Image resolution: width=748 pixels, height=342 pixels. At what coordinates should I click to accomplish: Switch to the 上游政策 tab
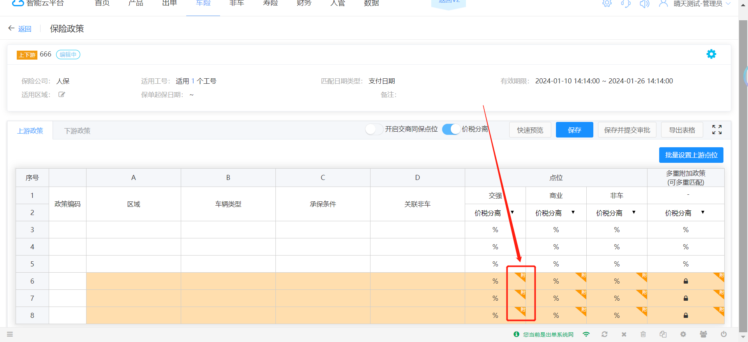(x=30, y=130)
